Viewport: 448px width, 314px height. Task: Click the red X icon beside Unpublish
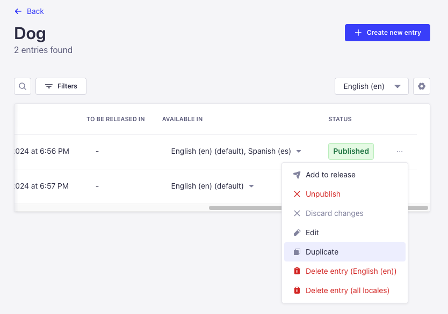[297, 193]
